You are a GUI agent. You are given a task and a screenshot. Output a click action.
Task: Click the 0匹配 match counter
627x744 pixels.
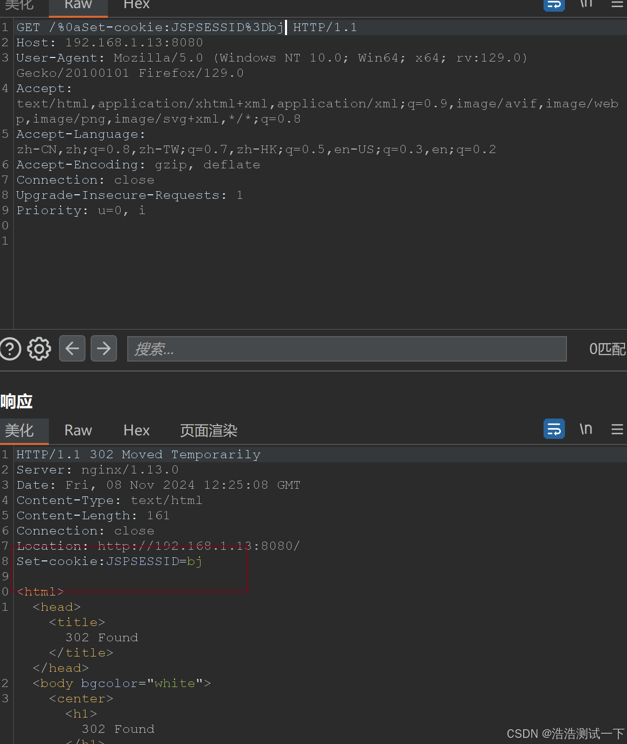[x=607, y=349]
